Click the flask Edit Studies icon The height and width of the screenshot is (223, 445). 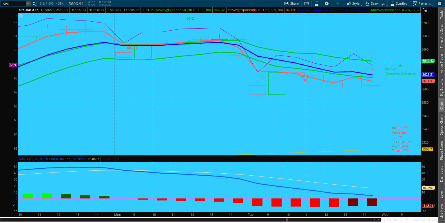[x=316, y=3]
